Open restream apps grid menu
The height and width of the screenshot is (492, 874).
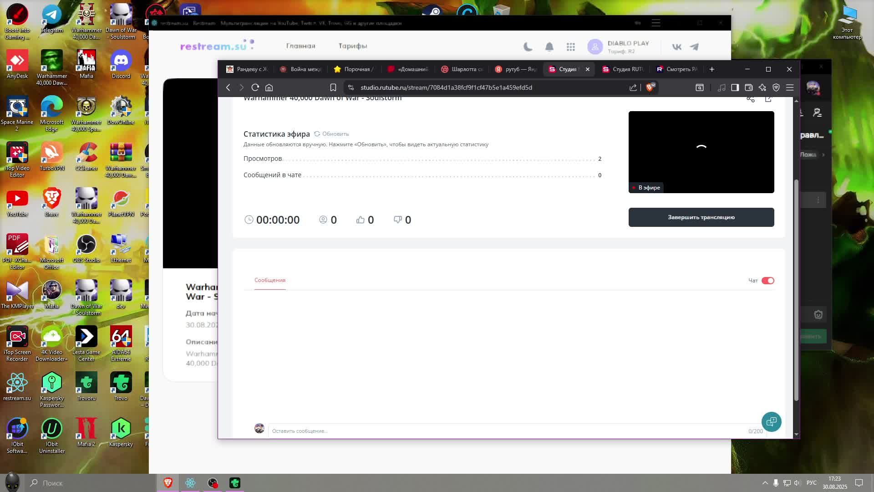pos(571,46)
